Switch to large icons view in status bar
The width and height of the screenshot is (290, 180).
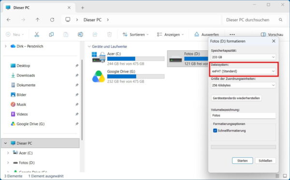[x=285, y=176]
